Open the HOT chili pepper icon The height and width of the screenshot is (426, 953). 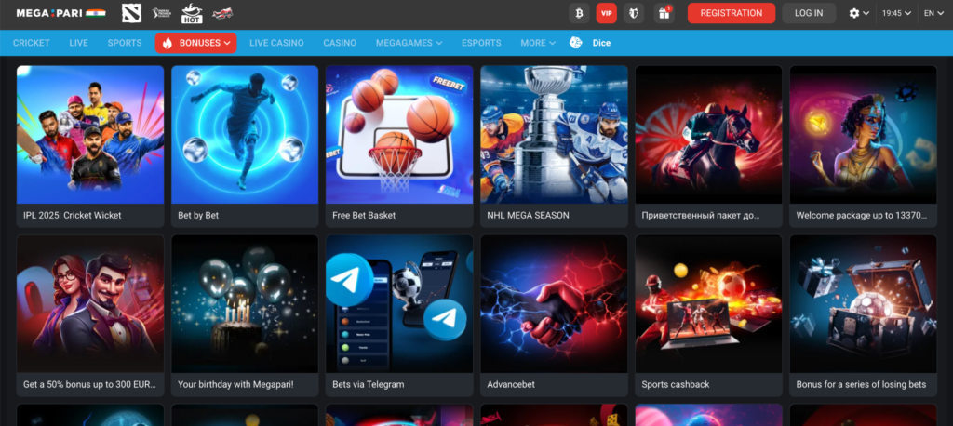(192, 13)
